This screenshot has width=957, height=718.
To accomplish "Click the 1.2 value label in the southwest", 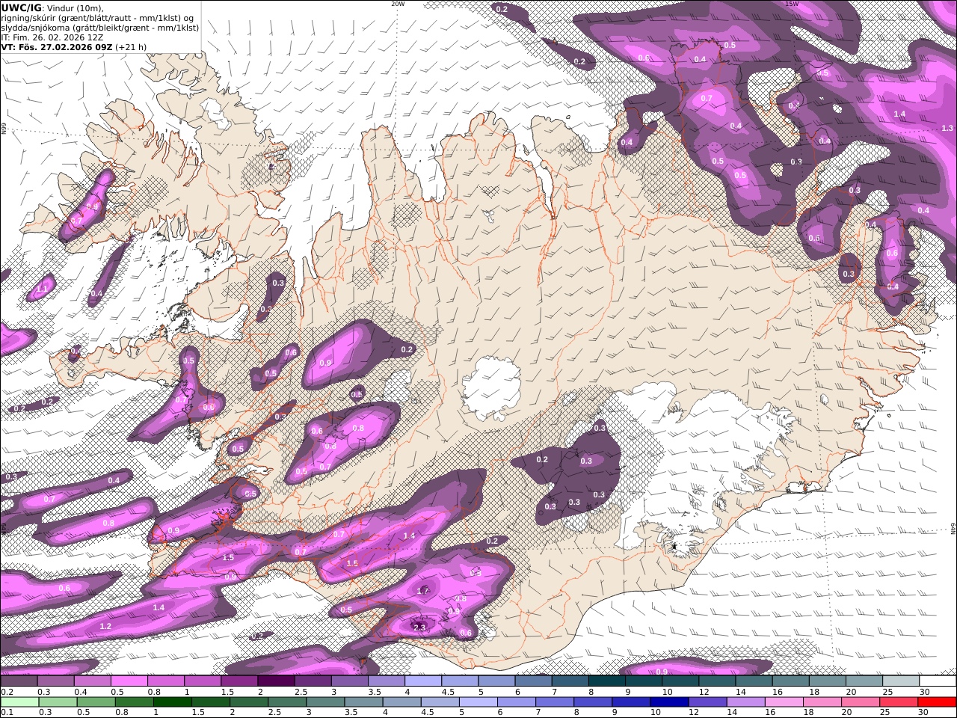I will click(105, 626).
